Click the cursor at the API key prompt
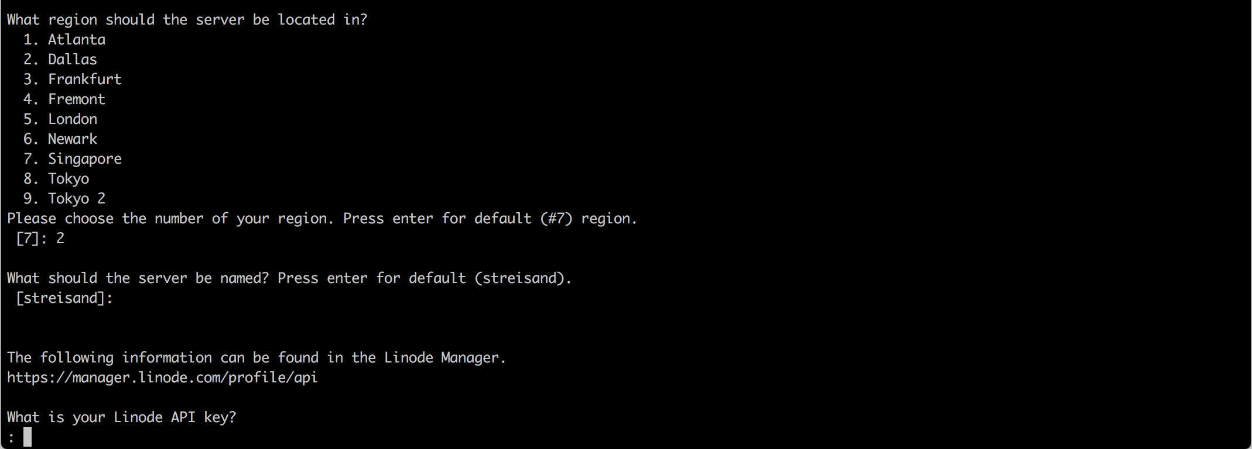The height and width of the screenshot is (449, 1252). (28, 437)
